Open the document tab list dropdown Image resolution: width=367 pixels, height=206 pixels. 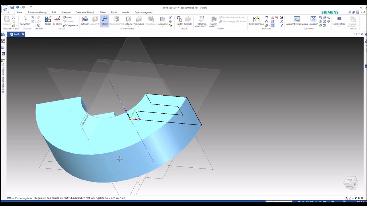(x=359, y=34)
